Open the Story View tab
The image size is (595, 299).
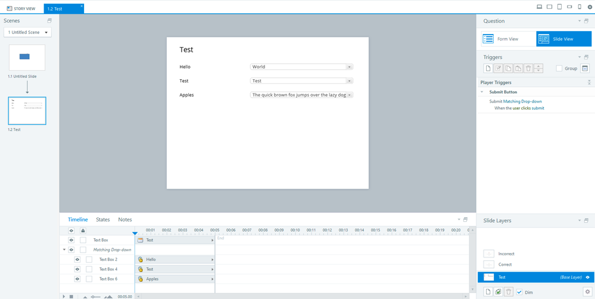(21, 7)
